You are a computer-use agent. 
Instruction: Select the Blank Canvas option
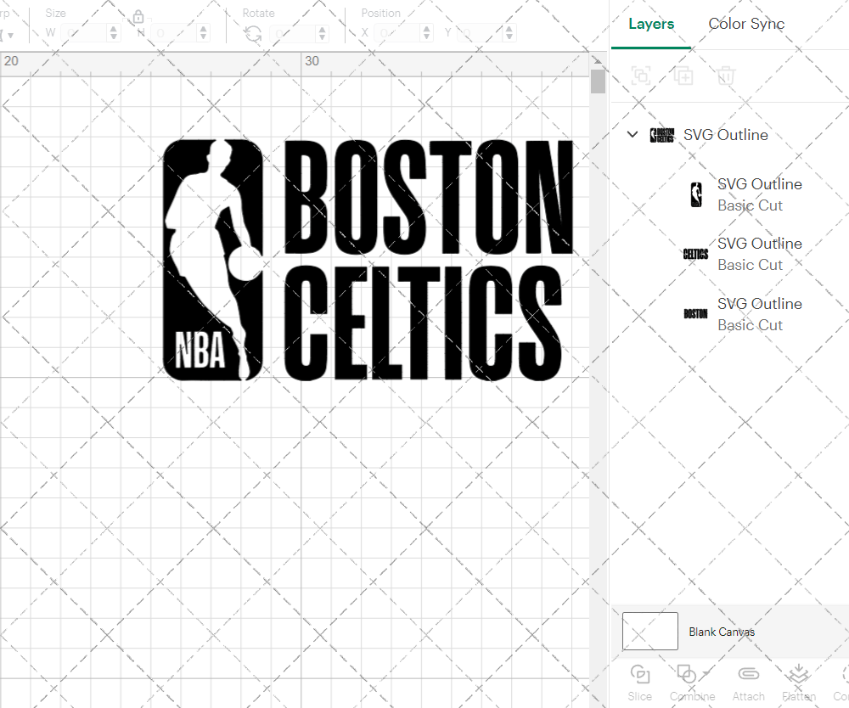(x=722, y=632)
